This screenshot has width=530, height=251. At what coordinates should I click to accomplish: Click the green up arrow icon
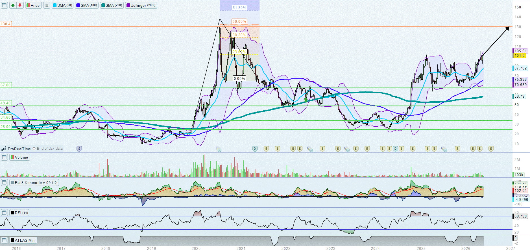tap(13, 5)
